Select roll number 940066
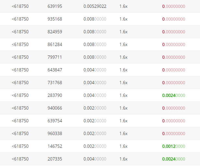This screenshot has width=200, height=167. pyautogui.click(x=55, y=108)
